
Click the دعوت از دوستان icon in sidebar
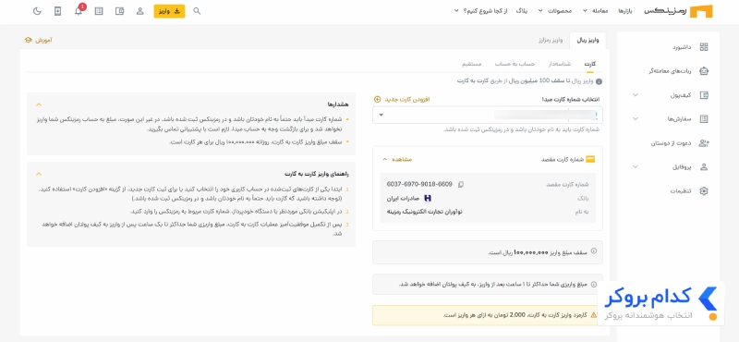[x=704, y=143]
